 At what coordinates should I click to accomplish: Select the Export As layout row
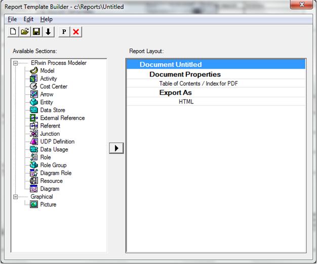[216, 92]
